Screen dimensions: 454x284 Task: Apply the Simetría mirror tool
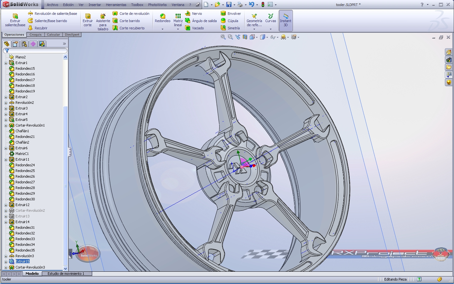[230, 28]
